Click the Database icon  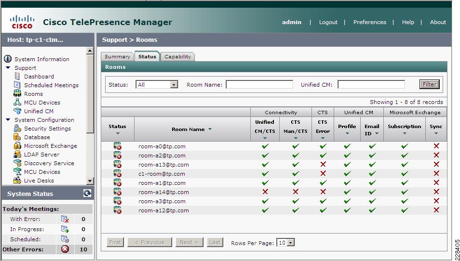coord(17,137)
